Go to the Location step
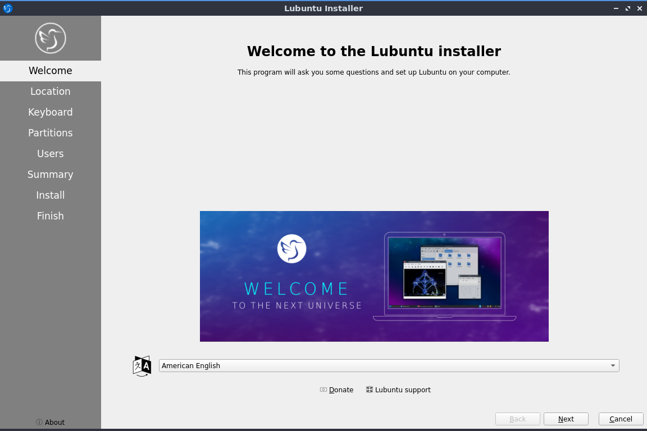This screenshot has width=647, height=431. pos(51,91)
